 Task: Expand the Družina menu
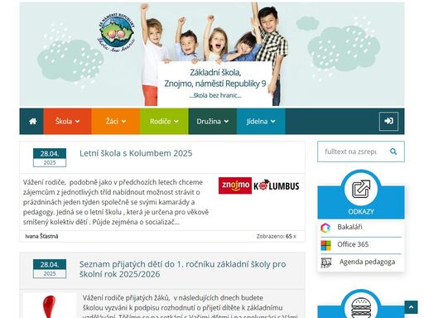coord(213,121)
